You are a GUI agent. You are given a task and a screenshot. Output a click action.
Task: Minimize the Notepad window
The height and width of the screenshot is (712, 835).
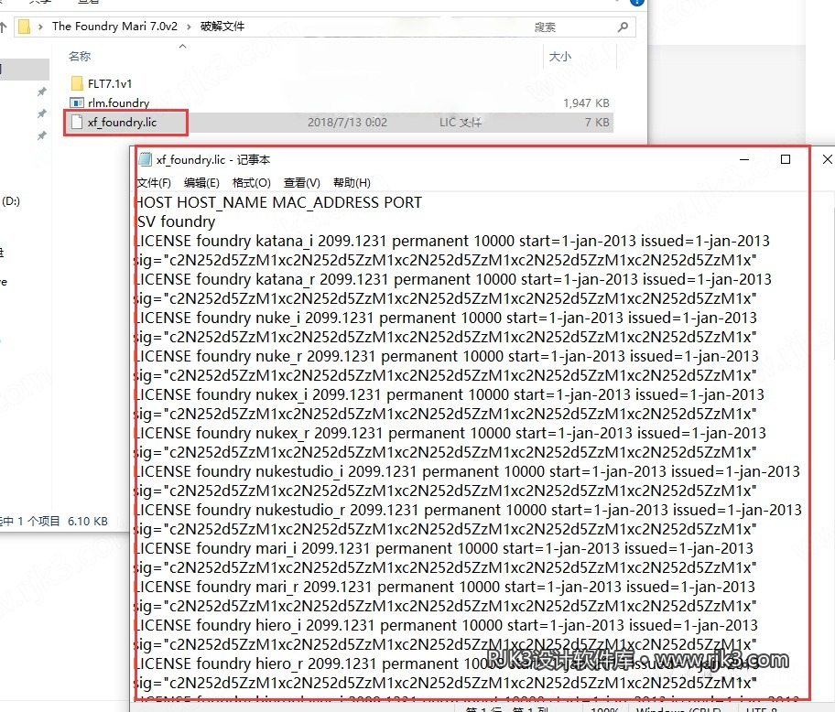point(744,159)
